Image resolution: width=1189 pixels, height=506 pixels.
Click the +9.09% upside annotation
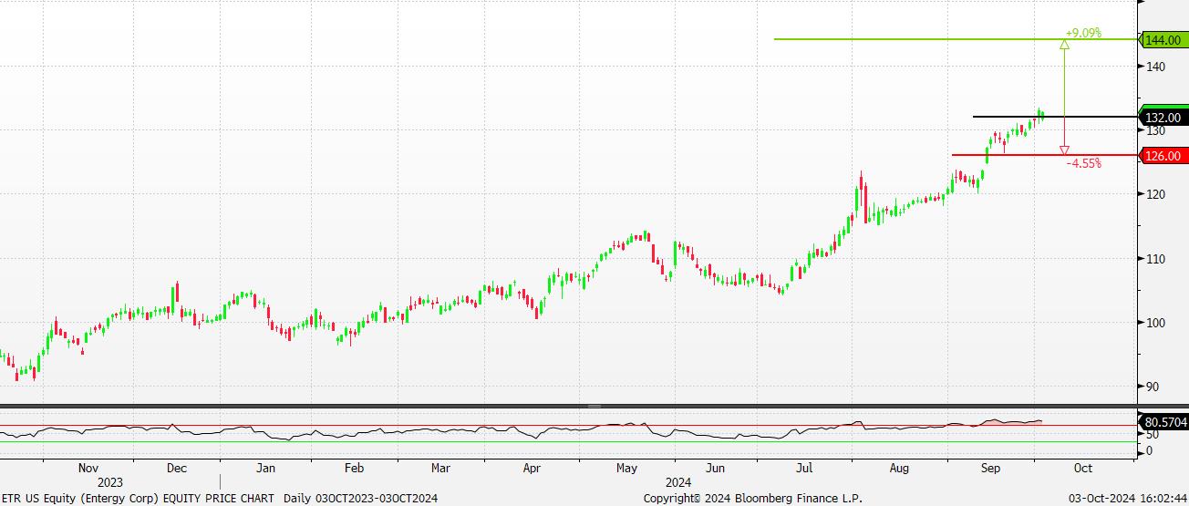(x=1083, y=33)
